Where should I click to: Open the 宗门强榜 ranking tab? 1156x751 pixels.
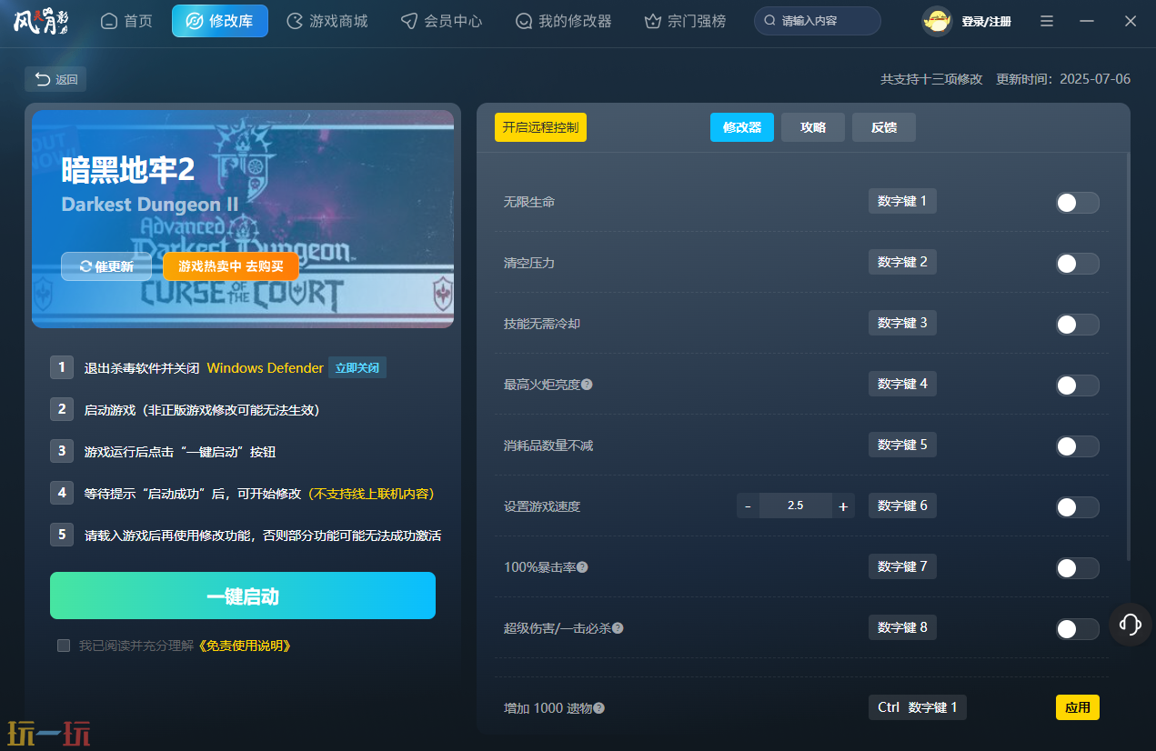(685, 20)
